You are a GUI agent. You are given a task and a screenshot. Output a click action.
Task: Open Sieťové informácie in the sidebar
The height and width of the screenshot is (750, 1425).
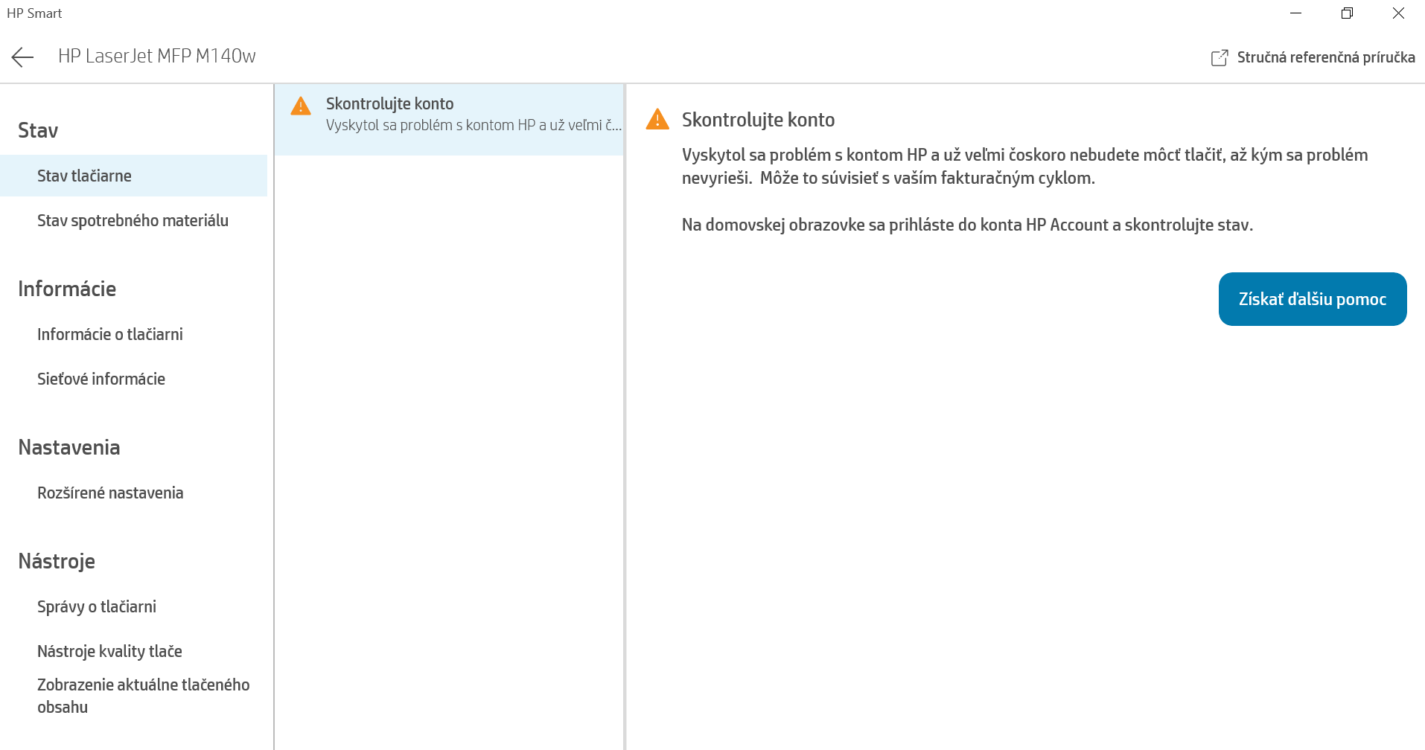click(x=101, y=379)
